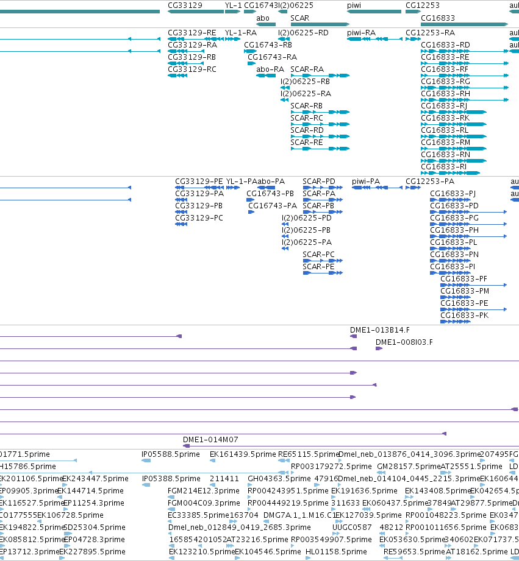Click transcript CG16833-RG
Viewport: 519px width, 561px height.
click(x=445, y=82)
